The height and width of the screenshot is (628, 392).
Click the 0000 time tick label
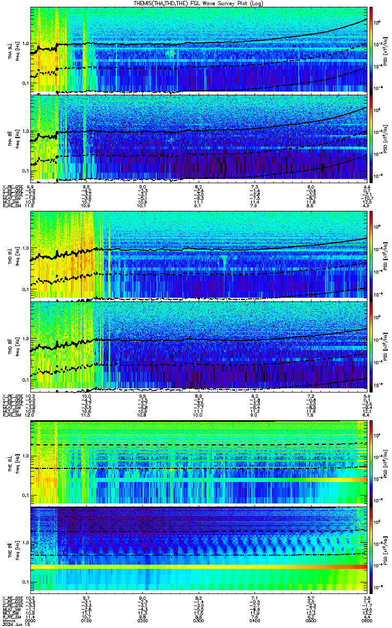[x=31, y=621]
